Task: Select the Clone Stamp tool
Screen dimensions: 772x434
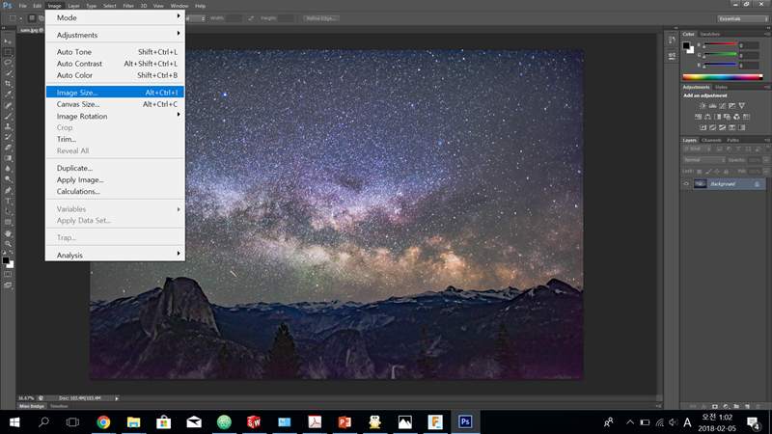Action: [8, 126]
